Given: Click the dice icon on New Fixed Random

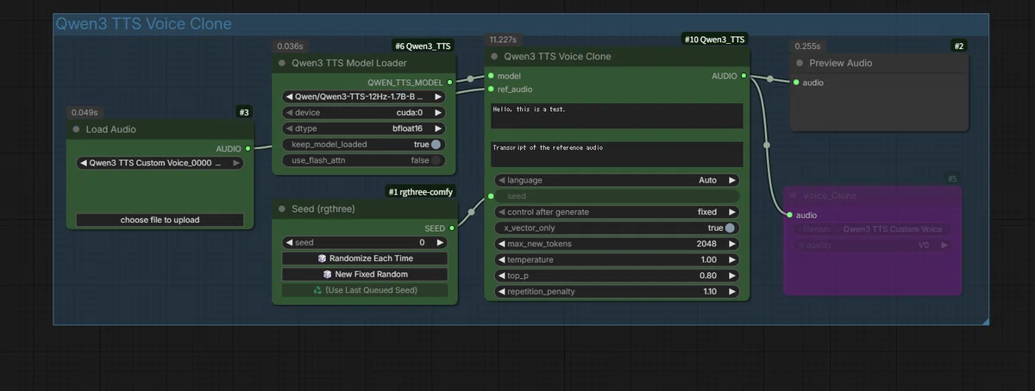Looking at the screenshot, I should [x=328, y=274].
